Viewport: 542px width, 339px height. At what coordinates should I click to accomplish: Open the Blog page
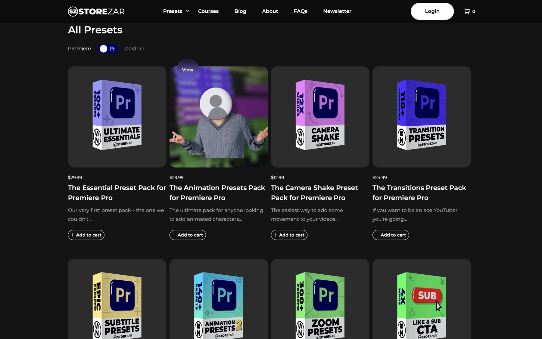240,11
